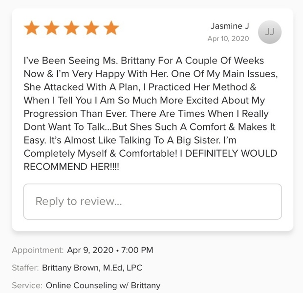Click the Service label

(x=26, y=285)
